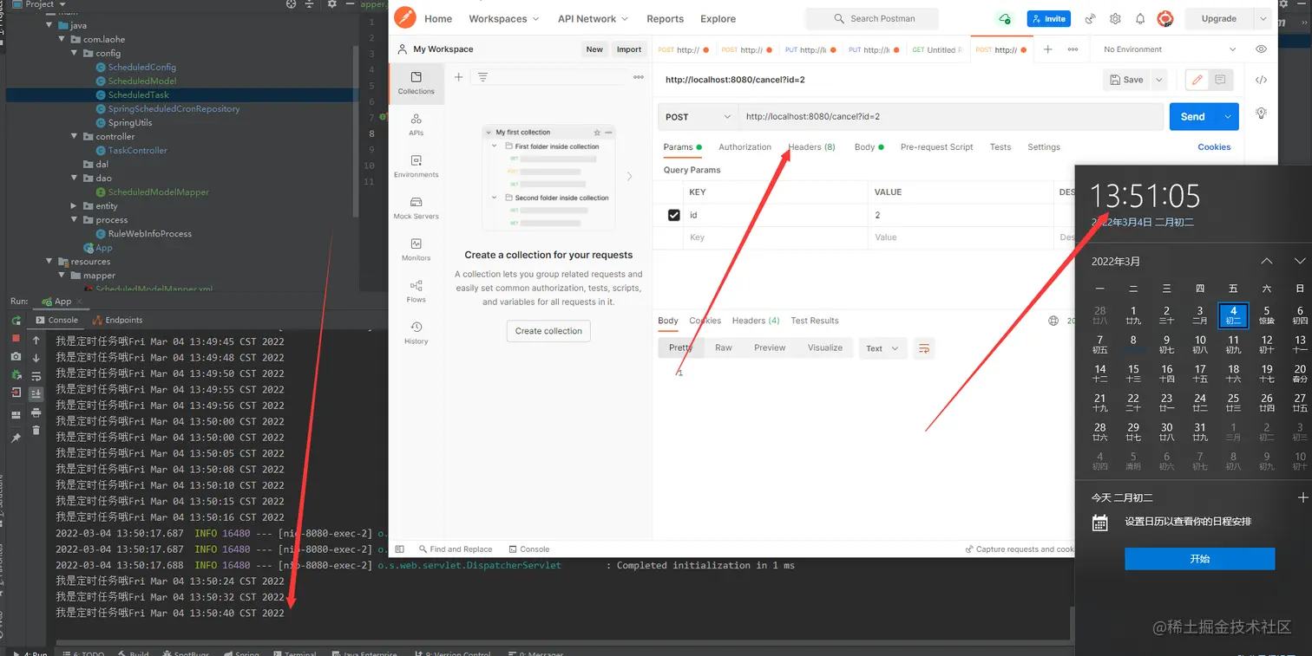This screenshot has height=656, width=1312.
Task: Open APIs in Postman sidebar
Action: (x=416, y=124)
